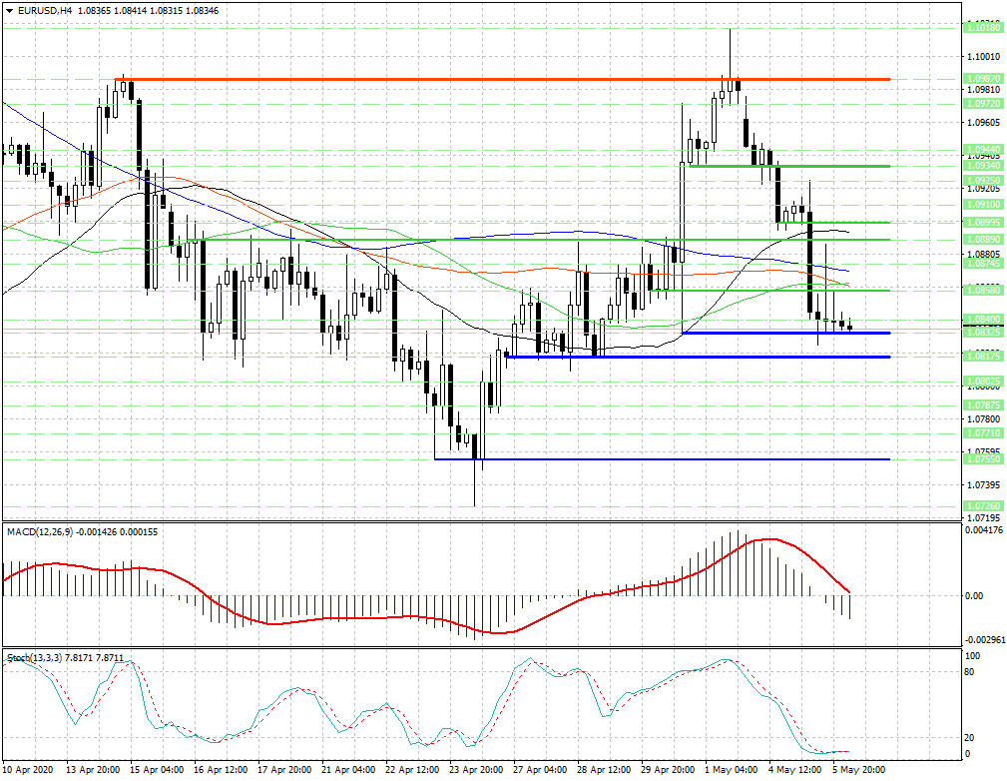The image size is (1007, 781).
Task: Click the 1.08580 green price label
Action: (984, 291)
